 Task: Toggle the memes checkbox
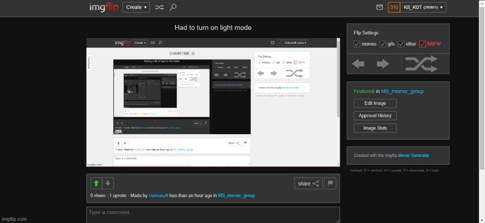coord(357,44)
